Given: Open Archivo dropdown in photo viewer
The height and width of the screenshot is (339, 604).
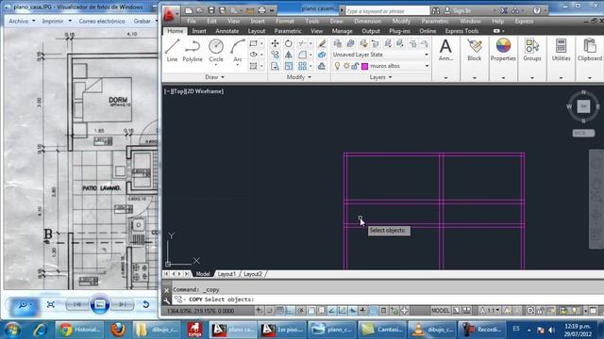Looking at the screenshot, I should (22, 21).
